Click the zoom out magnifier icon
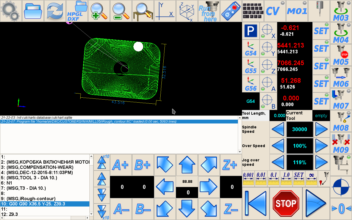This screenshot has height=220, width=352. point(121,11)
